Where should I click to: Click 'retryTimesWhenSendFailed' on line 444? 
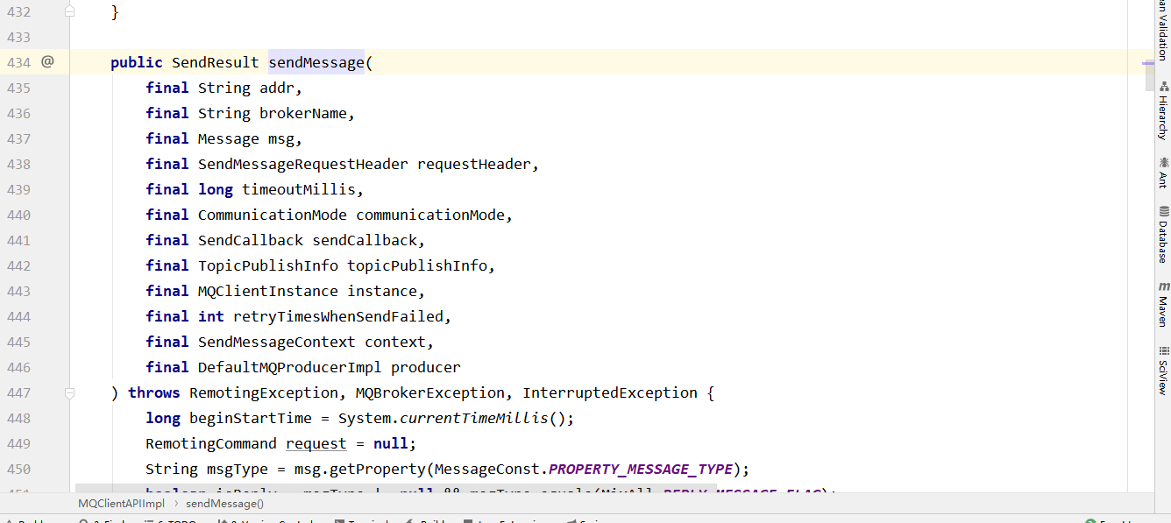tap(338, 316)
